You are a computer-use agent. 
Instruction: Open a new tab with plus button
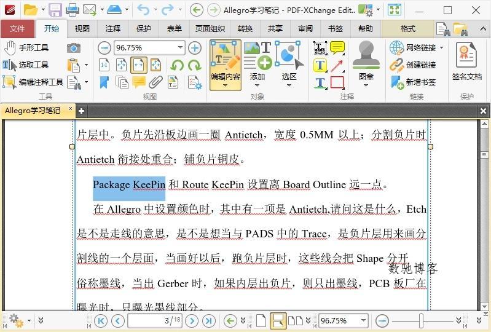[81, 111]
